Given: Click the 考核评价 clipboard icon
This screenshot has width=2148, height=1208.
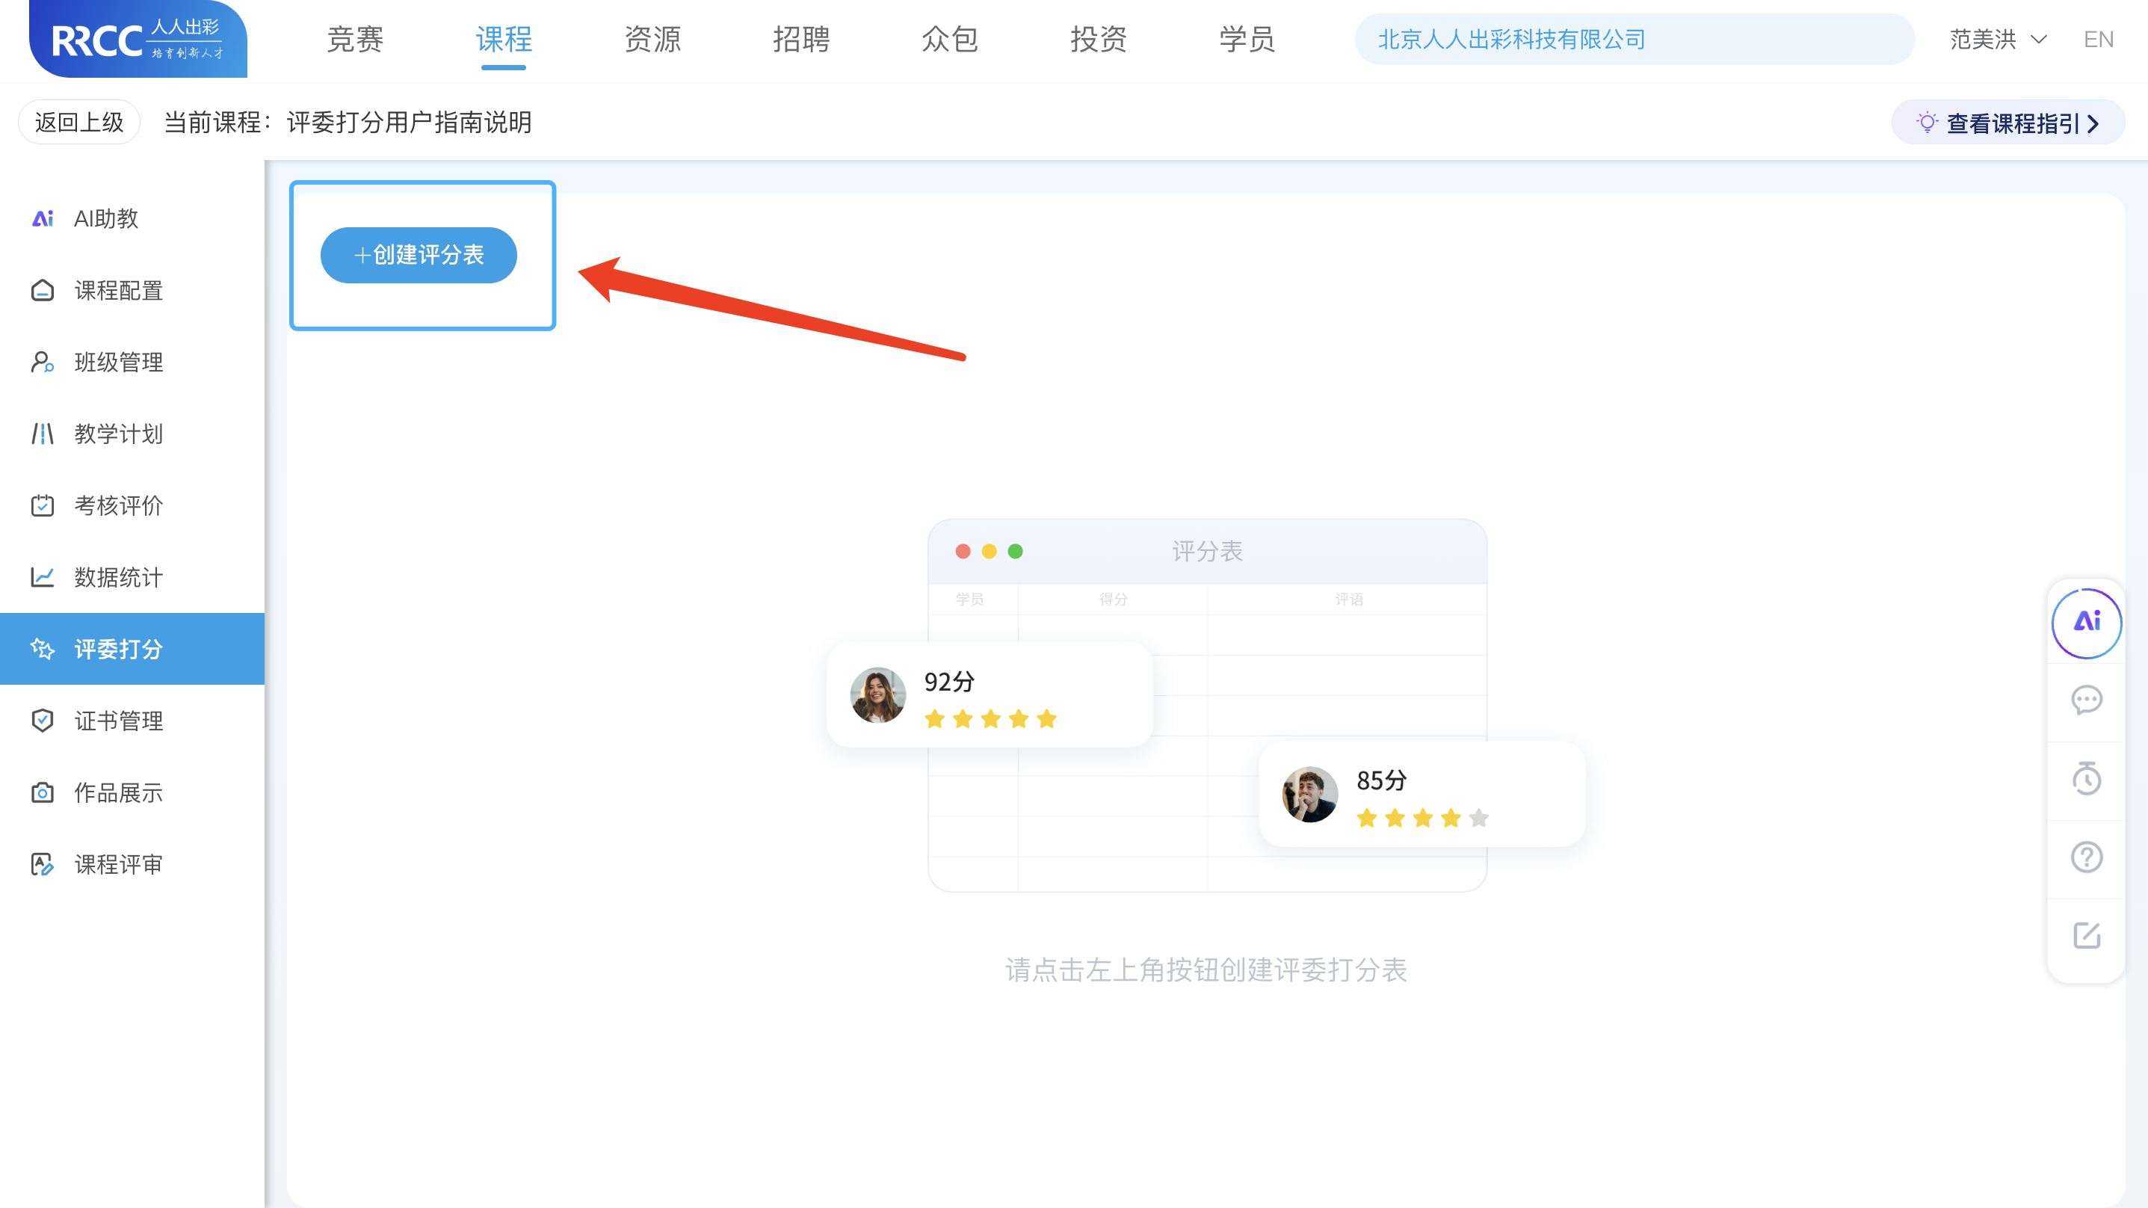Looking at the screenshot, I should [43, 505].
